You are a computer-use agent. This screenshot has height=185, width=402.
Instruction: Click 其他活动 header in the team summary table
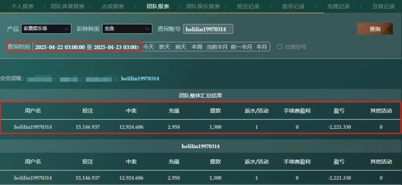(x=381, y=111)
